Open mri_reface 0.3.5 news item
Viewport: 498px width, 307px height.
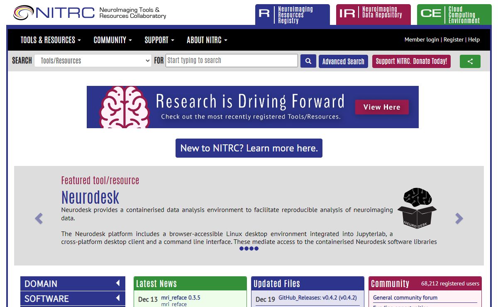point(181,297)
